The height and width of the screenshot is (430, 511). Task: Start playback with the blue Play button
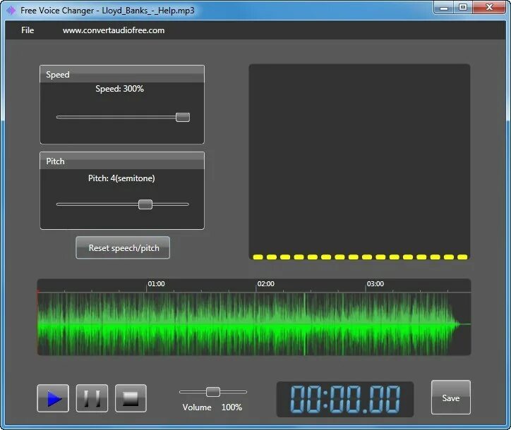click(x=53, y=398)
